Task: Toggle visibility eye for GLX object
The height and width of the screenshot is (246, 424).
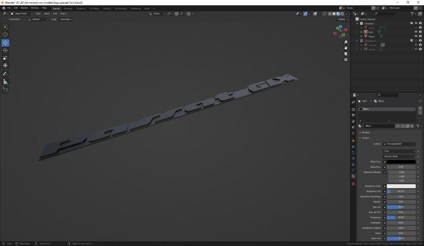Action: (x=416, y=32)
